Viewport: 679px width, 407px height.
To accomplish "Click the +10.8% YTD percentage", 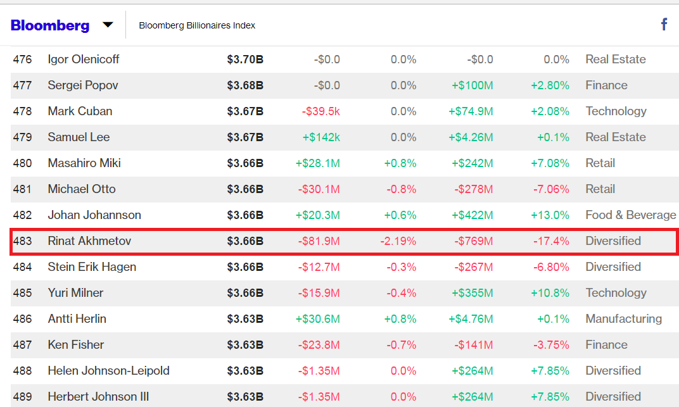I will point(550,293).
